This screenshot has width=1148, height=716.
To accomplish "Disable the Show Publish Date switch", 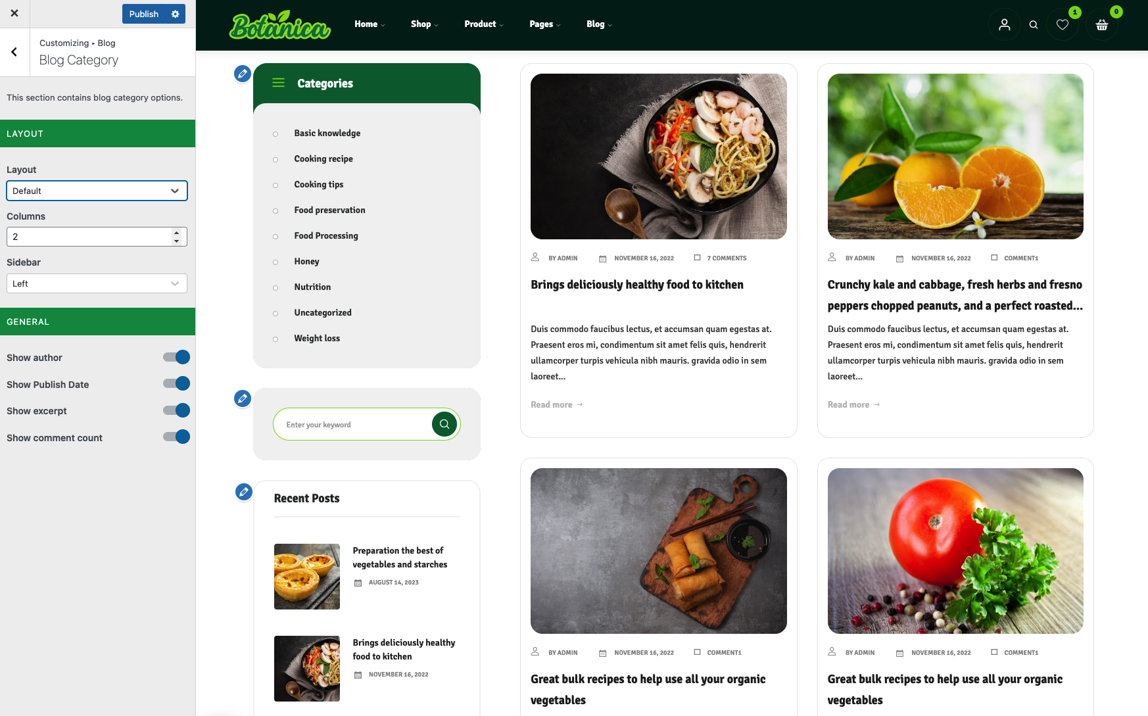I will (176, 384).
